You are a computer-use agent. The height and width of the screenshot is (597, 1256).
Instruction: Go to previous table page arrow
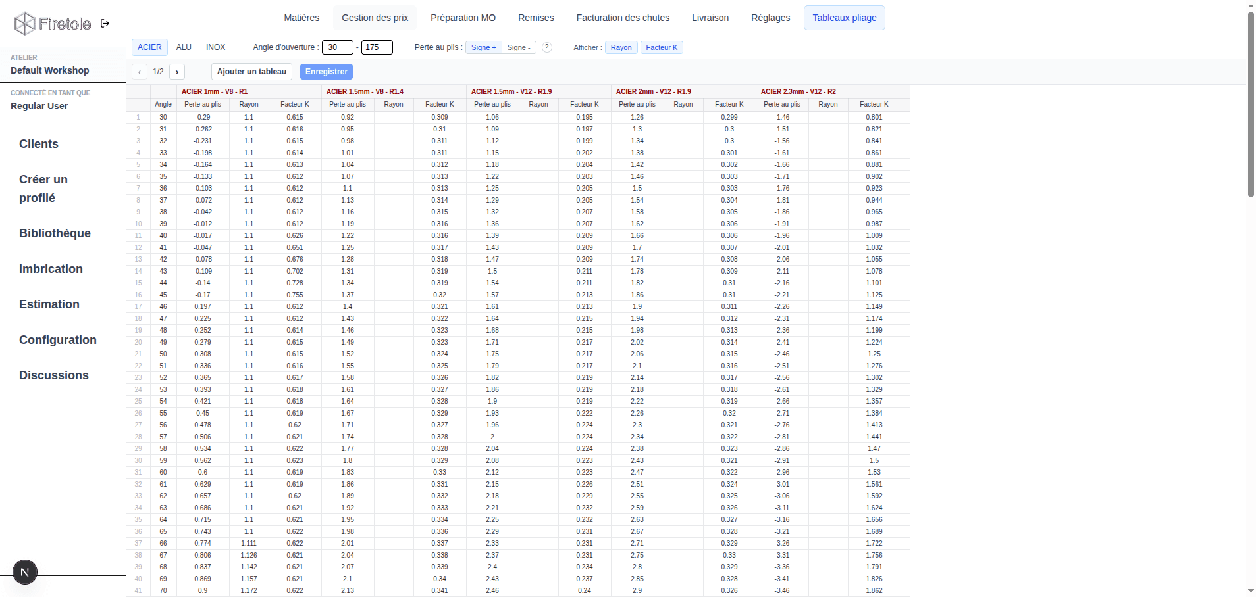pos(140,72)
